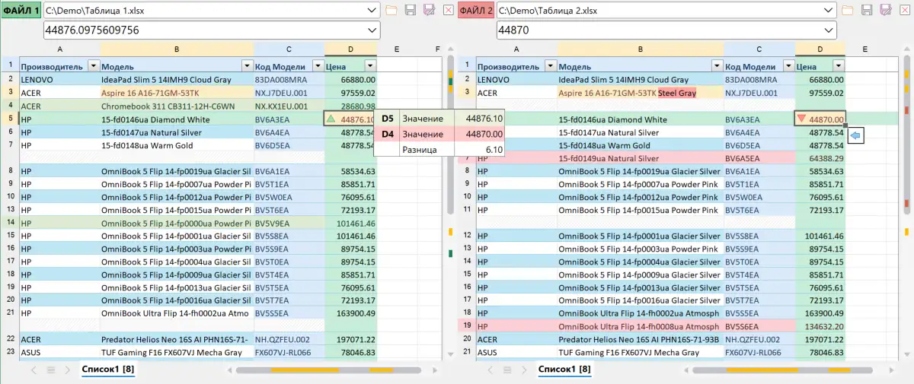
Task: Click the ФАЙЛ 2 red label
Action: [x=477, y=10]
